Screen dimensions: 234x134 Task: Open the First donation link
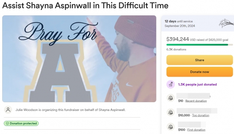[x=196, y=130]
